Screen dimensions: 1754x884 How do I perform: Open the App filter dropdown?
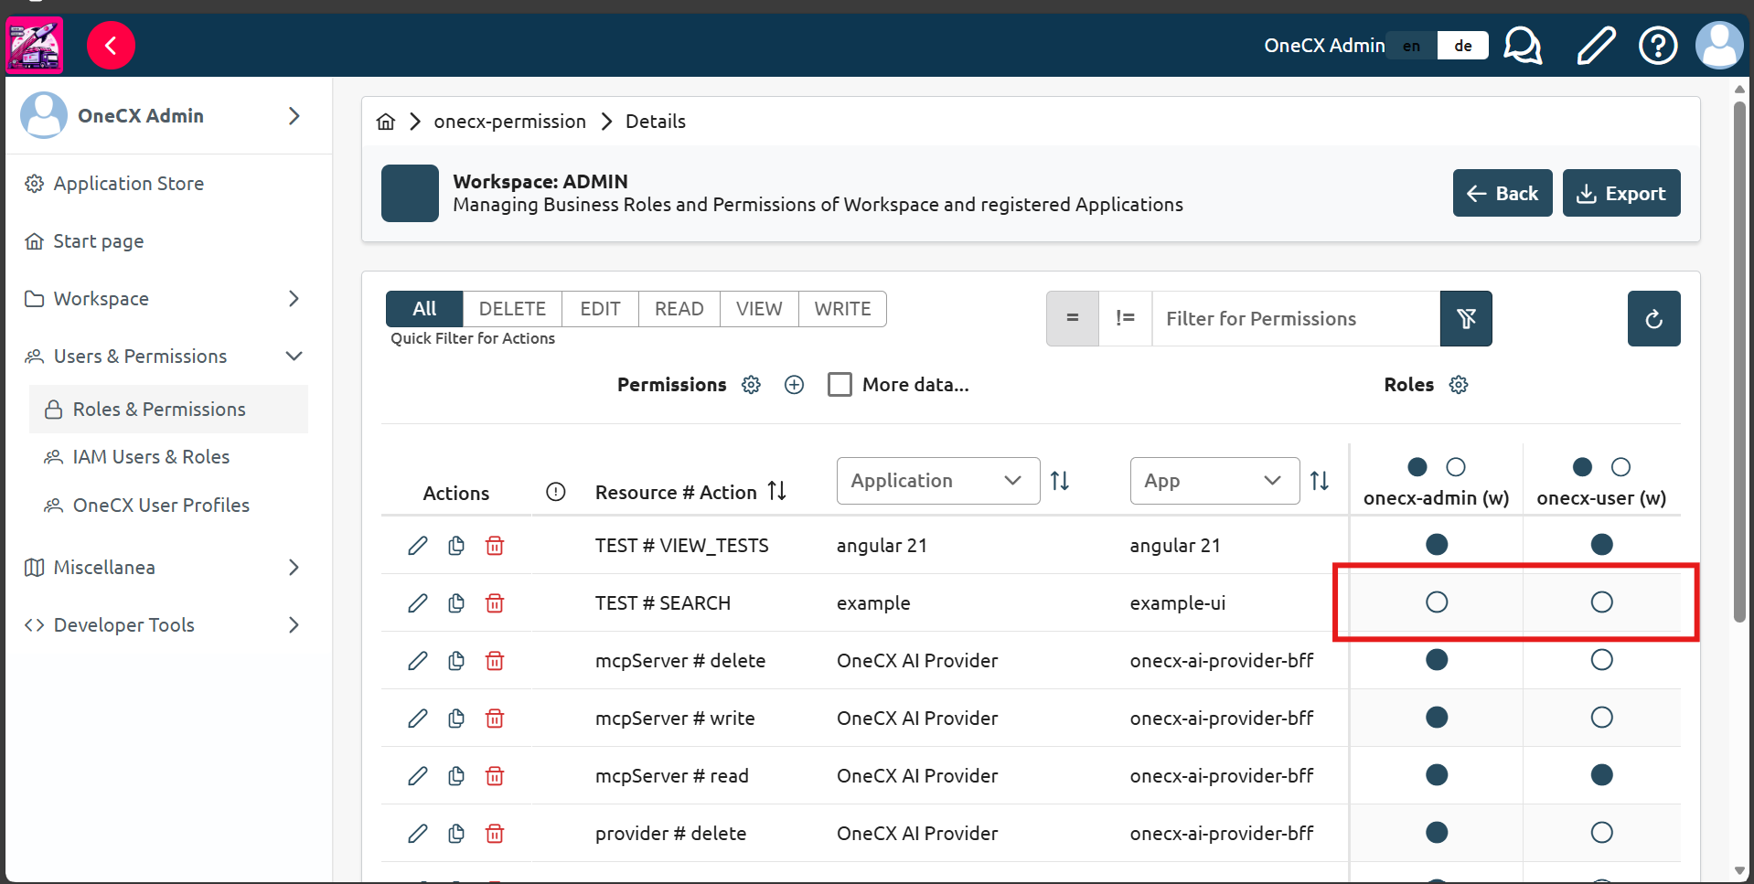[1214, 481]
